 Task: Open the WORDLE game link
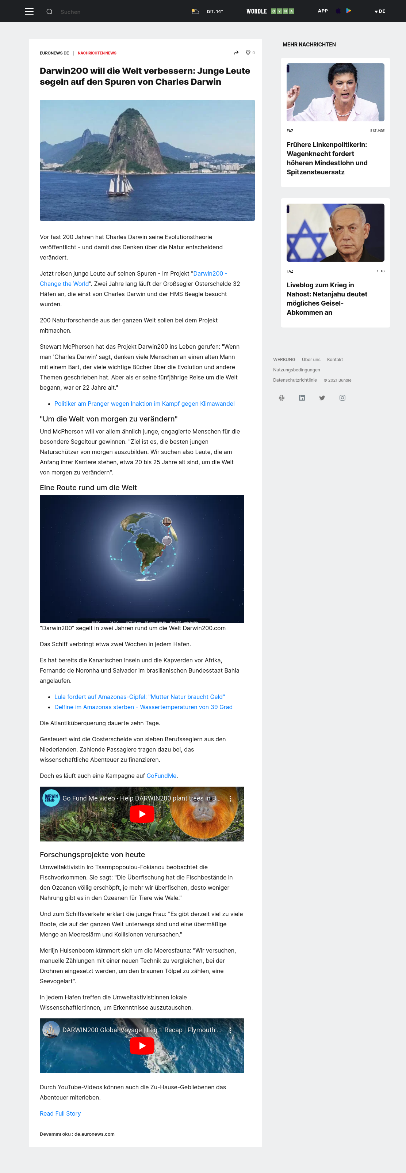coord(270,11)
